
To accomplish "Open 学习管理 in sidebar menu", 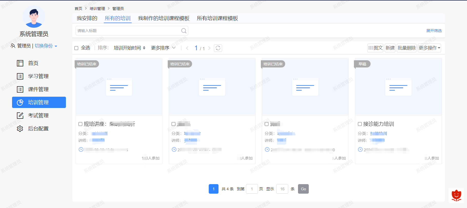I will coord(39,76).
